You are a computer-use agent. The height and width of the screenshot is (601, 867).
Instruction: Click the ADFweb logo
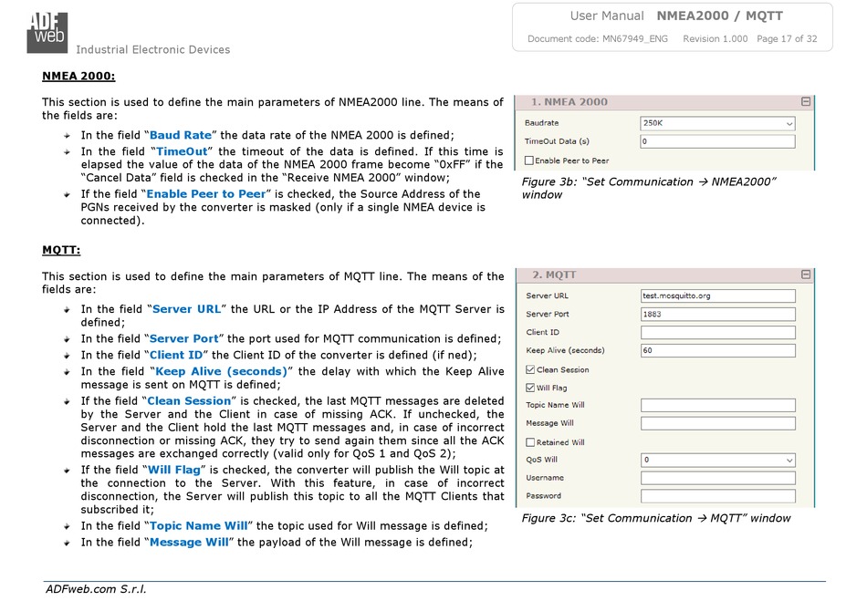[x=47, y=32]
